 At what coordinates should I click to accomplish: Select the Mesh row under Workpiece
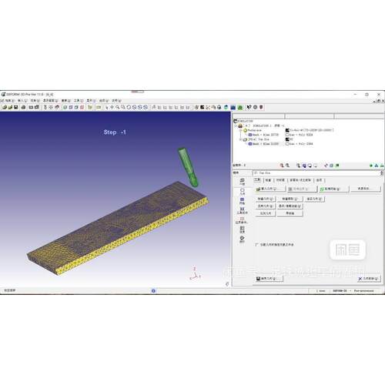pos(263,135)
